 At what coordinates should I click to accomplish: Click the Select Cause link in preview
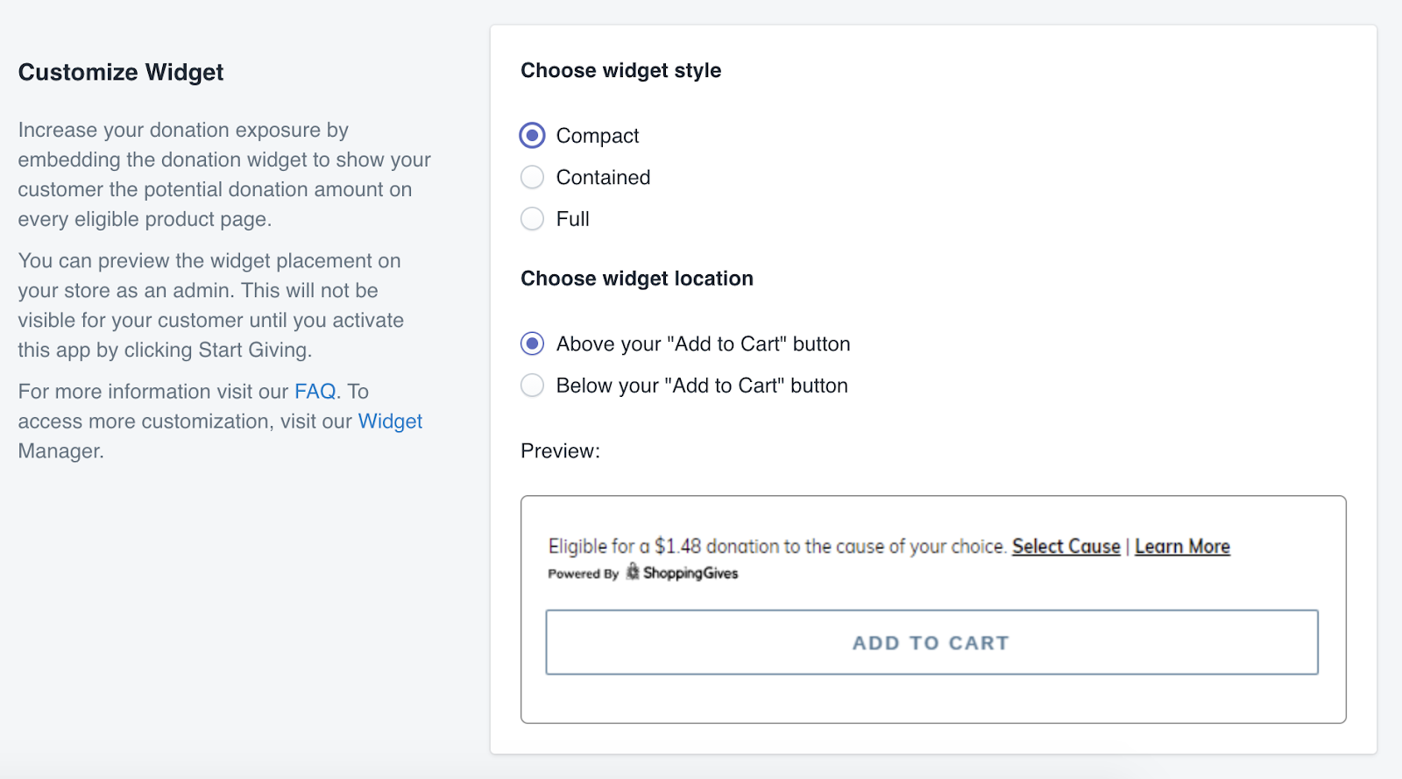click(1066, 546)
